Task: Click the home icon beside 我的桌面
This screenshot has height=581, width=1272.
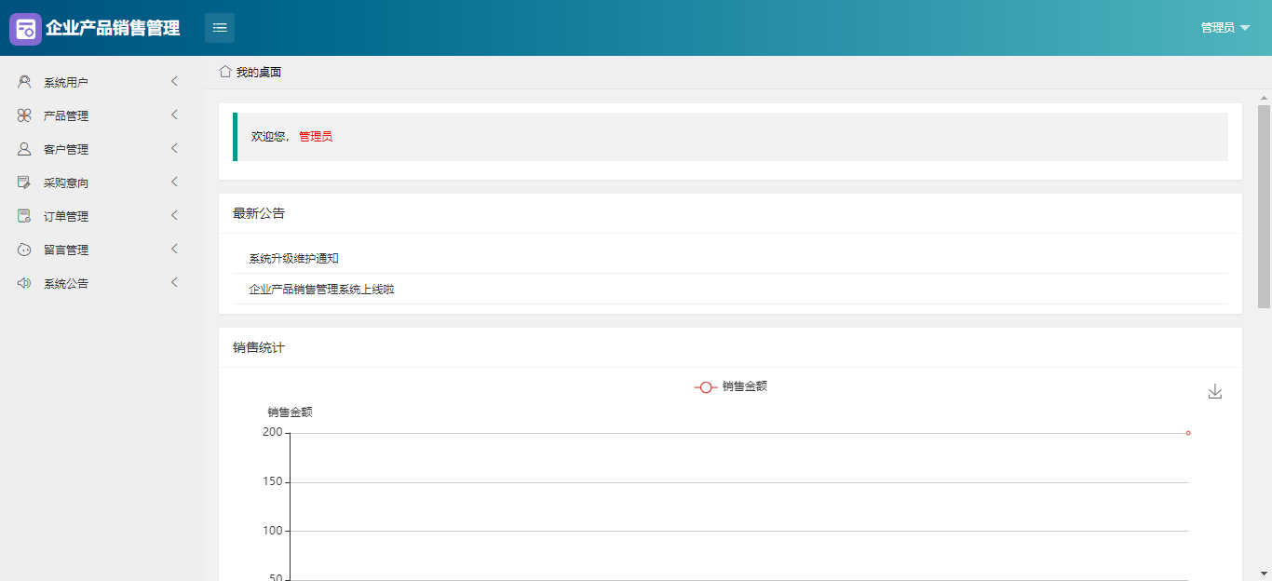Action: pos(225,72)
